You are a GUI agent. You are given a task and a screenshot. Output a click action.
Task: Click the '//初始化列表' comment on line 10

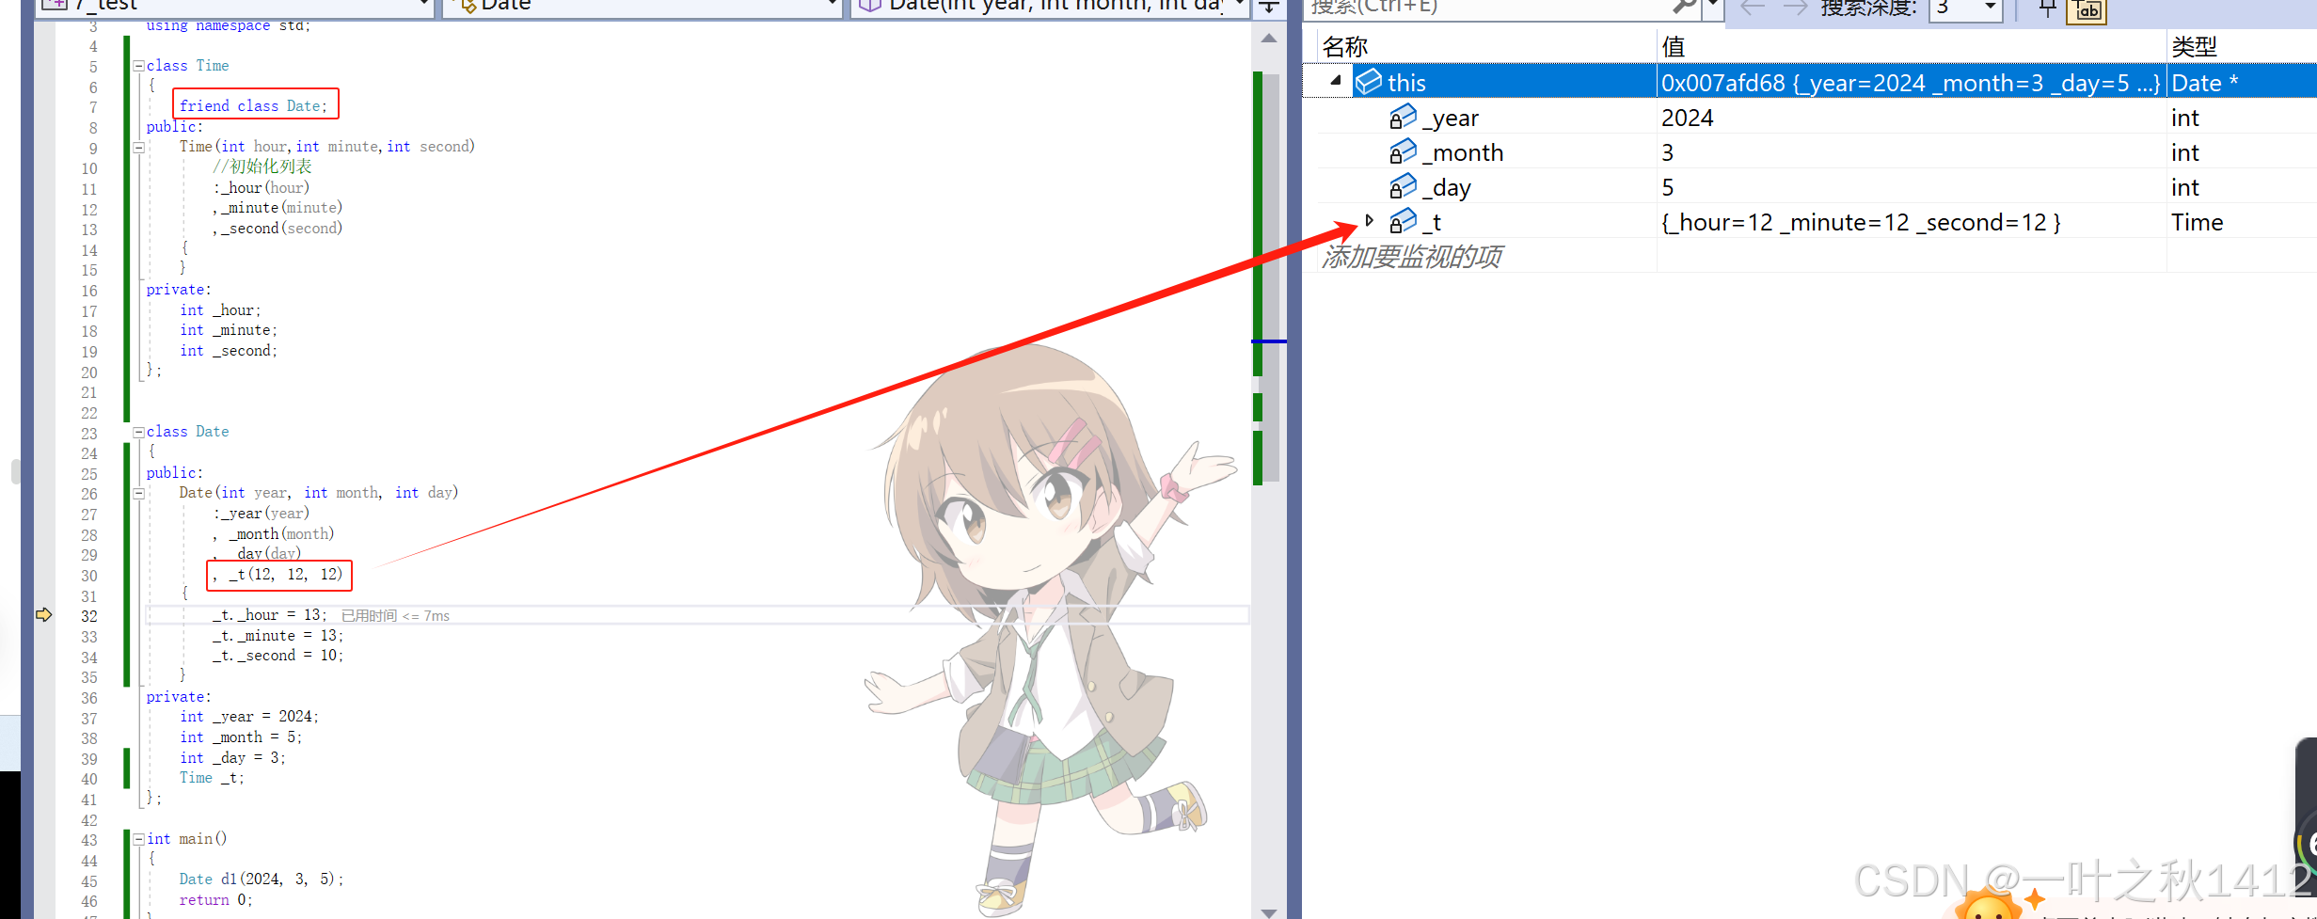(x=262, y=166)
